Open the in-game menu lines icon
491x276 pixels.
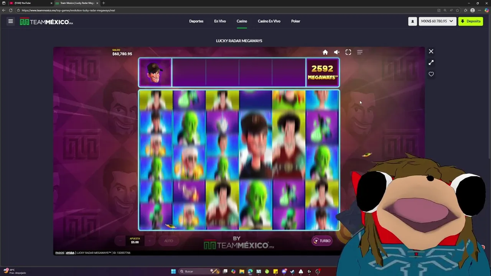[360, 52]
